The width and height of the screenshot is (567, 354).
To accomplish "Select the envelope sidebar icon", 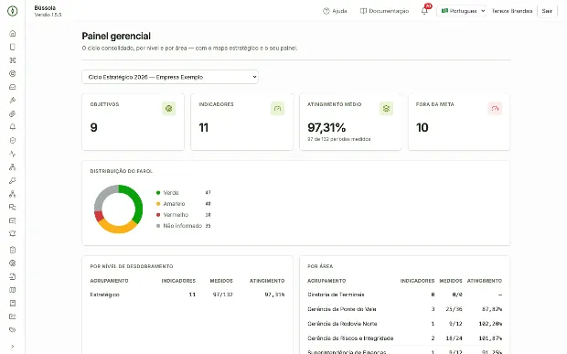I will pos(12,220).
